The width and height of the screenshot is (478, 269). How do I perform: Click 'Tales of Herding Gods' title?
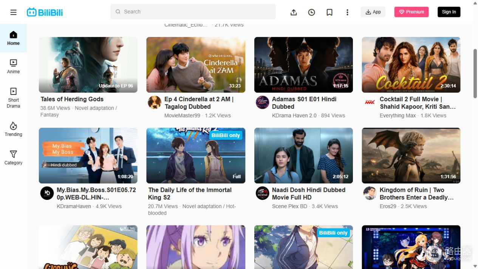(x=72, y=99)
